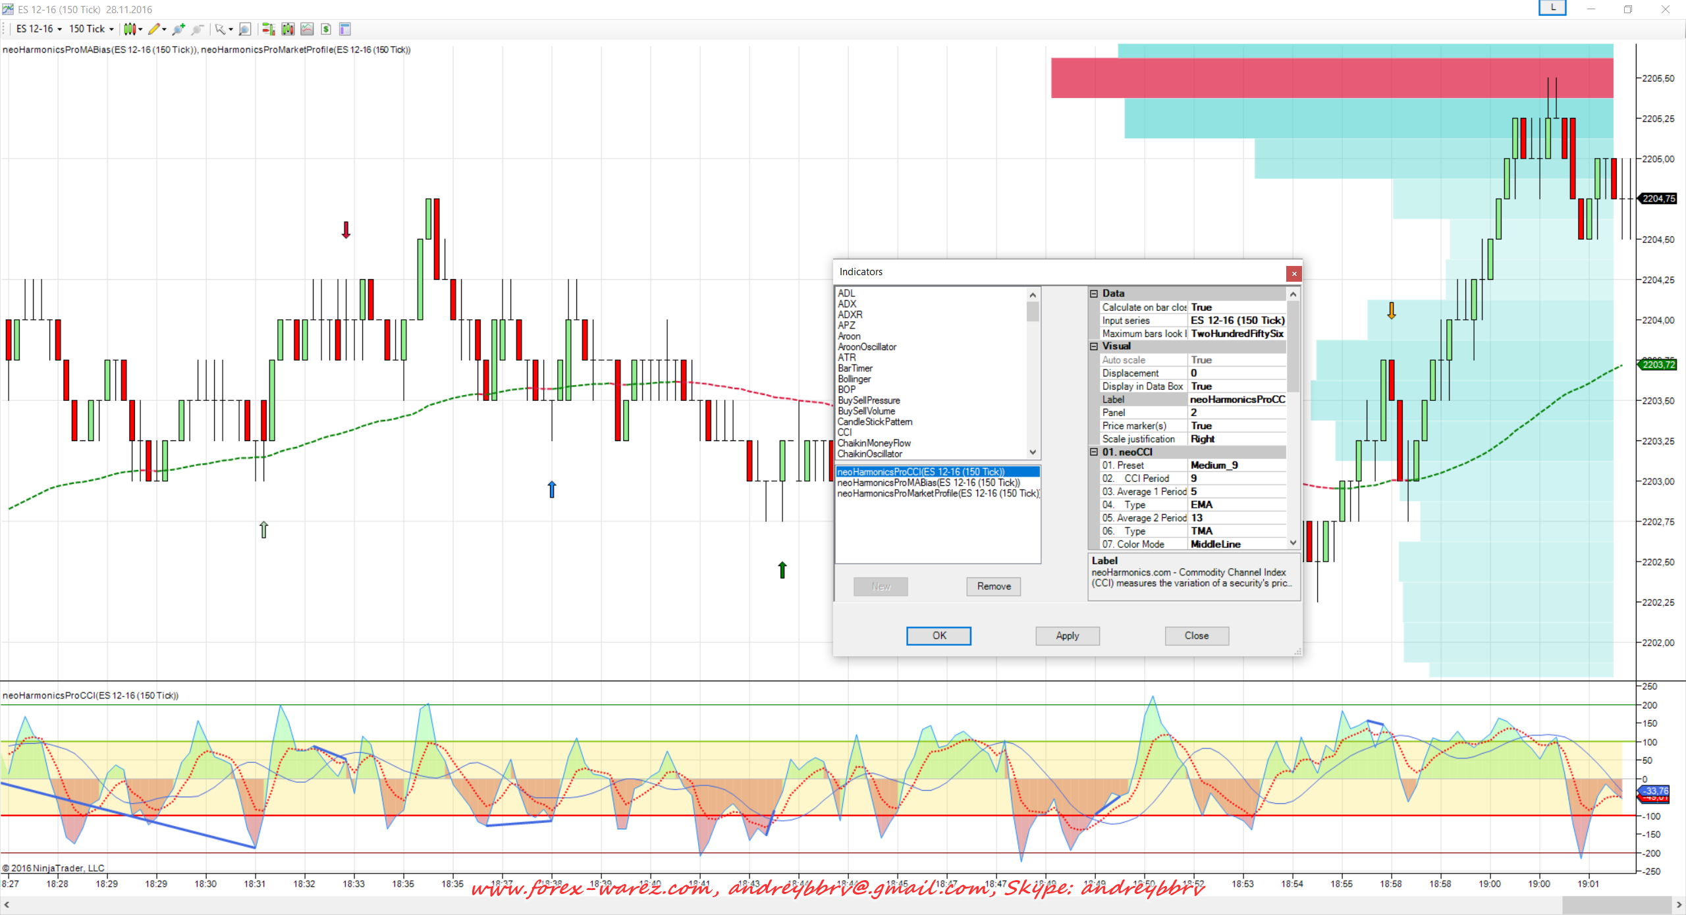Click the zoom in magnifier icon
Screen dimensions: 1686x915
(x=178, y=29)
